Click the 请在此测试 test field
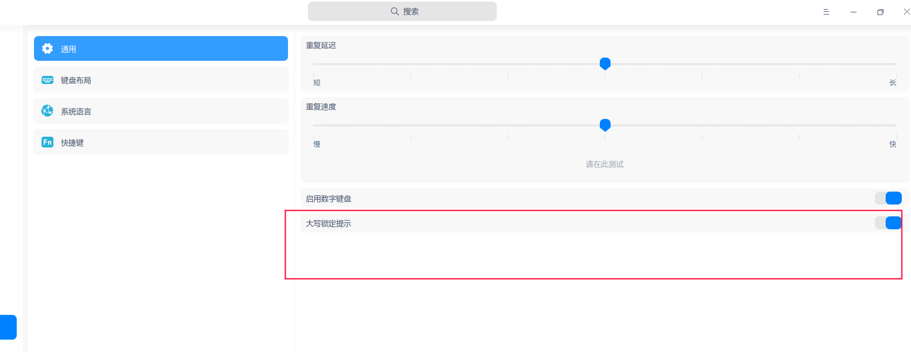This screenshot has height=352, width=911. click(x=604, y=164)
